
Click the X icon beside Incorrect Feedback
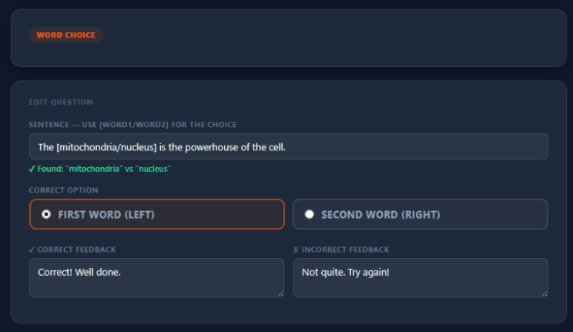[x=297, y=250]
